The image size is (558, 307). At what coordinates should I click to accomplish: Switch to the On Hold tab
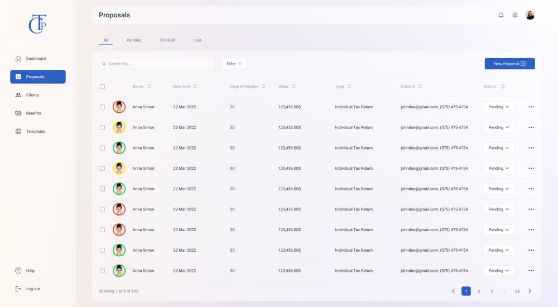tap(167, 40)
